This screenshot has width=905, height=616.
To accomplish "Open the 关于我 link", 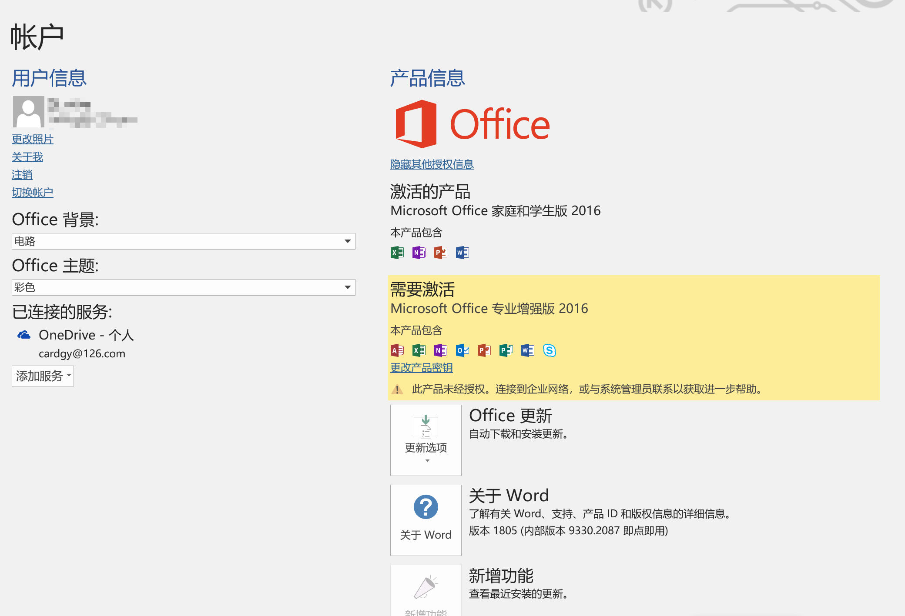I will click(27, 157).
